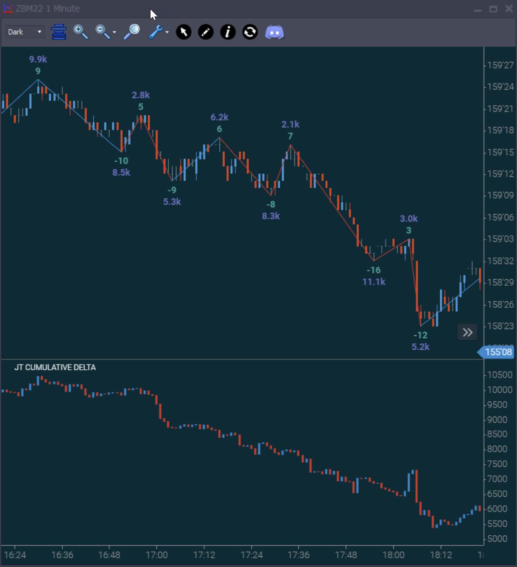Click the 18:00 time axis label
Viewport: 517px width, 567px height.
393,555
